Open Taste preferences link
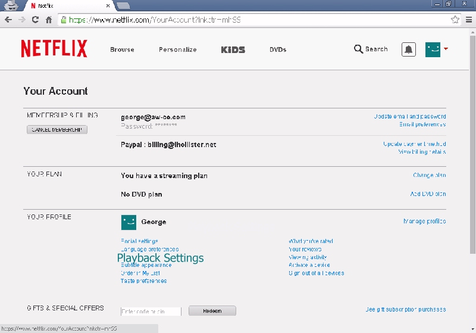Image resolution: width=476 pixels, height=333 pixels. coord(143,281)
